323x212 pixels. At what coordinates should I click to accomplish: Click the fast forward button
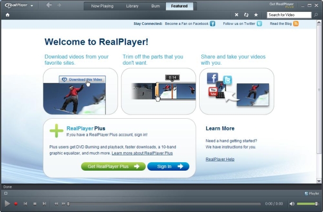click(x=63, y=204)
